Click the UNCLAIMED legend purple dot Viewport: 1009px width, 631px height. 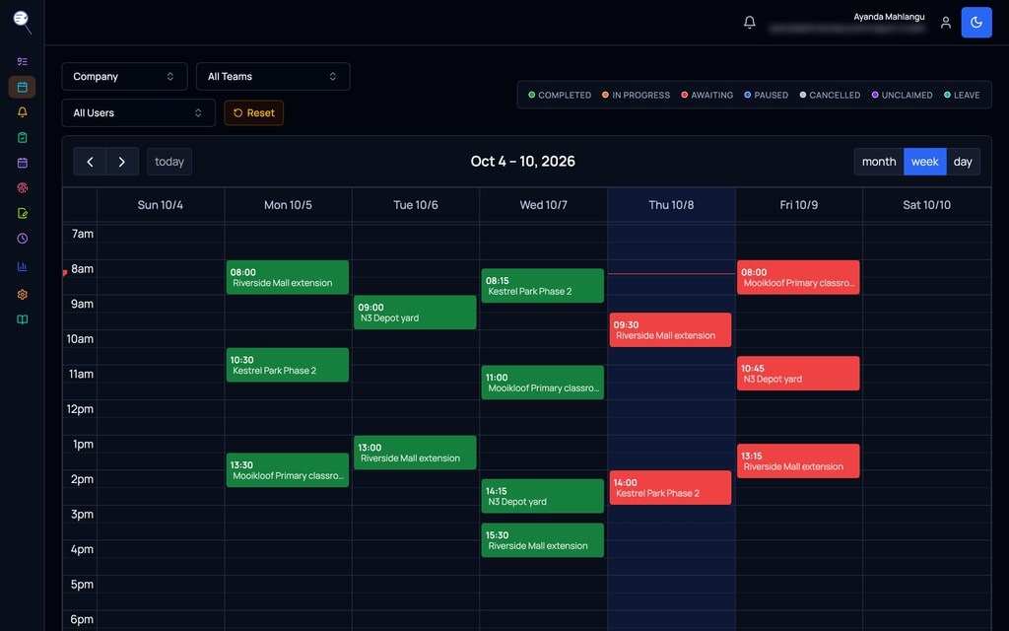(x=875, y=95)
